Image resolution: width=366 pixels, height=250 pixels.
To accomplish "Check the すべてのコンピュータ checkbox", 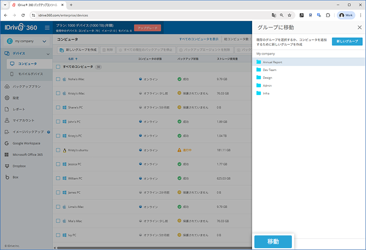I will (58, 67).
